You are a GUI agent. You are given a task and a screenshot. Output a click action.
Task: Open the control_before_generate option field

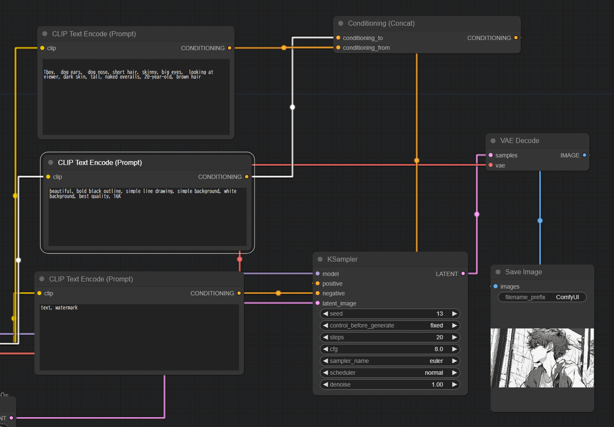point(390,326)
